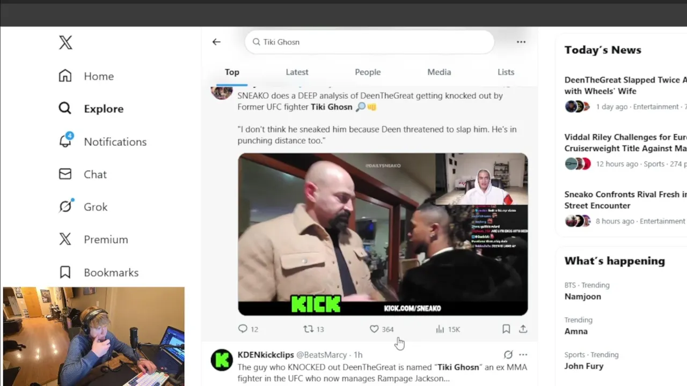
Task: Switch to the People tab
Action: [x=368, y=72]
